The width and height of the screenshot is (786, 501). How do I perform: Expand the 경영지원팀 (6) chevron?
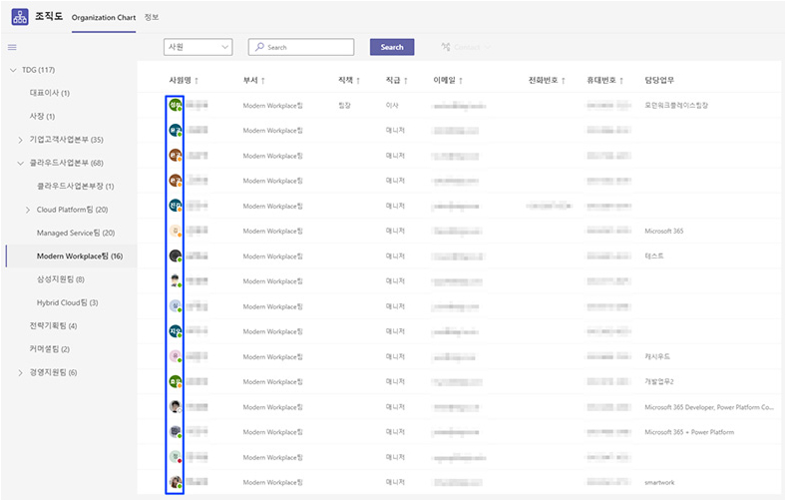tap(20, 372)
